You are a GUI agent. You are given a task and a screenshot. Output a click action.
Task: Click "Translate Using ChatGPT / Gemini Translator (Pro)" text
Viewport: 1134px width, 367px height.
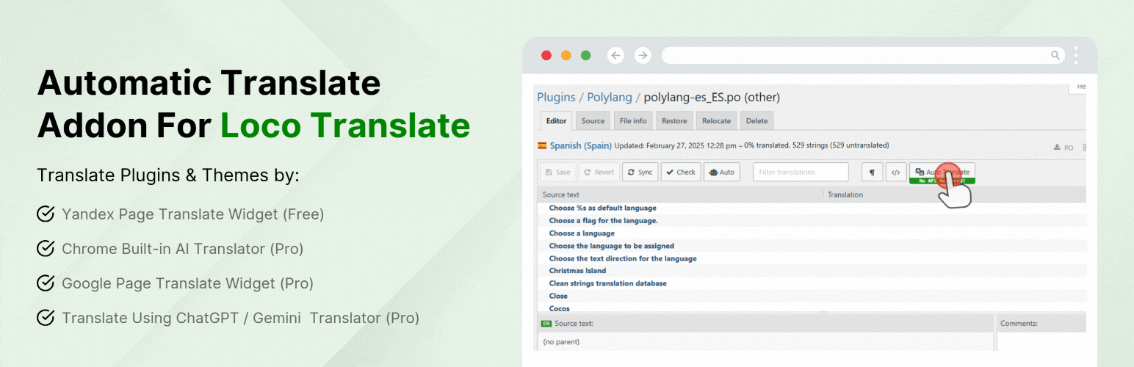pyautogui.click(x=241, y=318)
